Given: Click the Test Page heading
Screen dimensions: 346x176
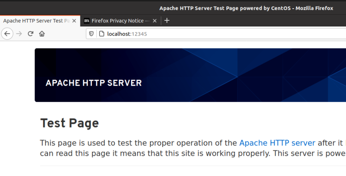Looking at the screenshot, I should pos(69,124).
